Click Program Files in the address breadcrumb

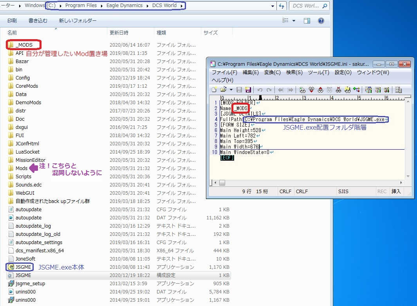point(81,5)
